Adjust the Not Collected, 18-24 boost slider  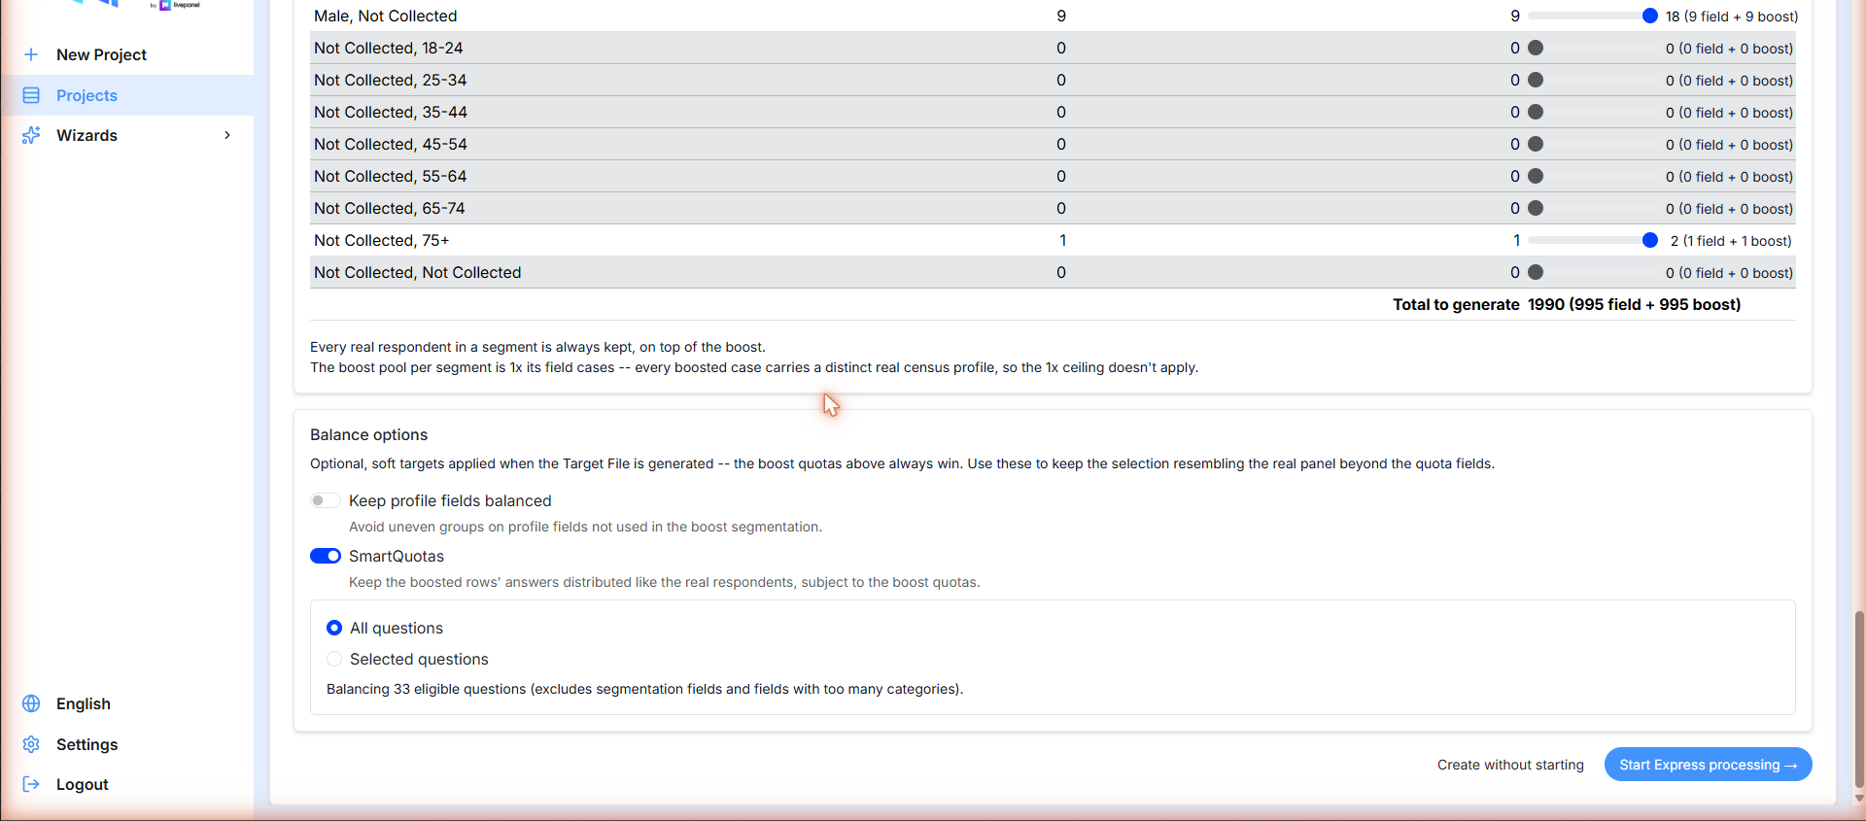pos(1592,48)
